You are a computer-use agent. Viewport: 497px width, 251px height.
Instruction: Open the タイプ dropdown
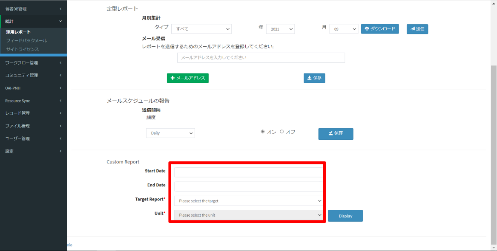(x=201, y=29)
